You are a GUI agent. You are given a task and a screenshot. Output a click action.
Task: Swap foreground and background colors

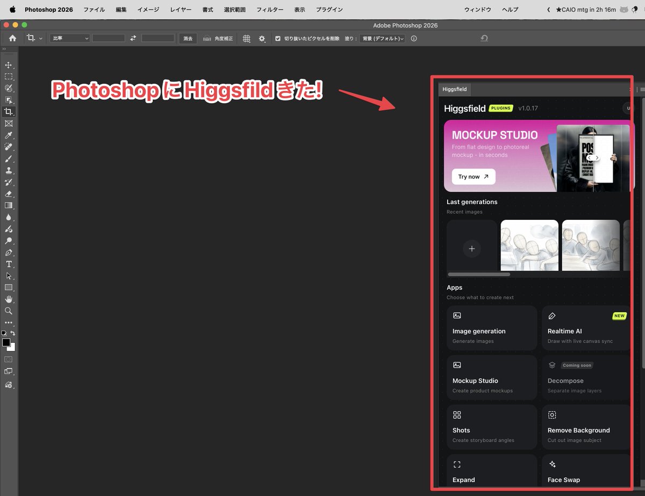click(x=13, y=334)
